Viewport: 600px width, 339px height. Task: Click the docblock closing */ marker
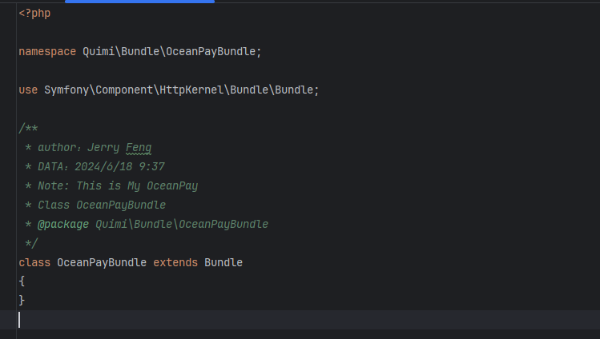point(31,243)
